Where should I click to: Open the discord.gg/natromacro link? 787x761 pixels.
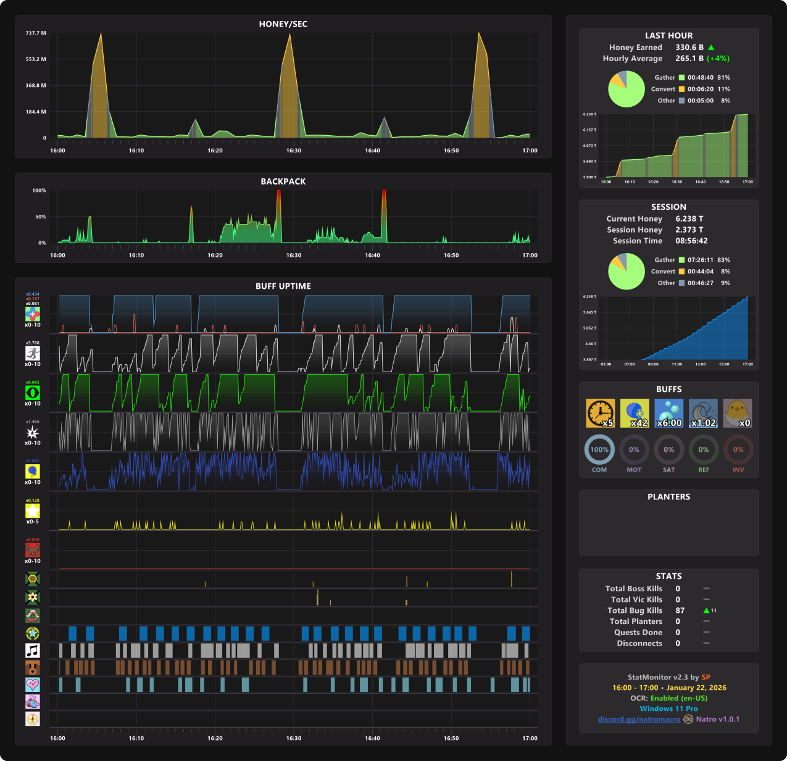click(x=639, y=720)
